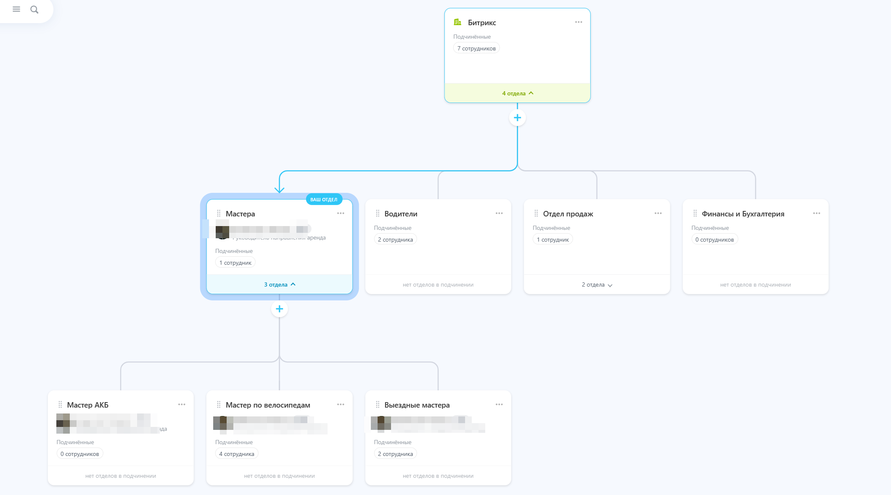Open the hamburger menu
This screenshot has width=891, height=495.
[16, 9]
